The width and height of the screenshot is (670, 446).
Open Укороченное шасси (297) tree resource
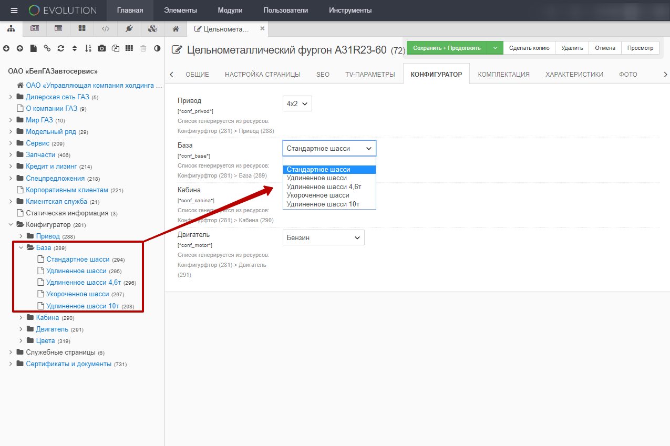click(78, 294)
